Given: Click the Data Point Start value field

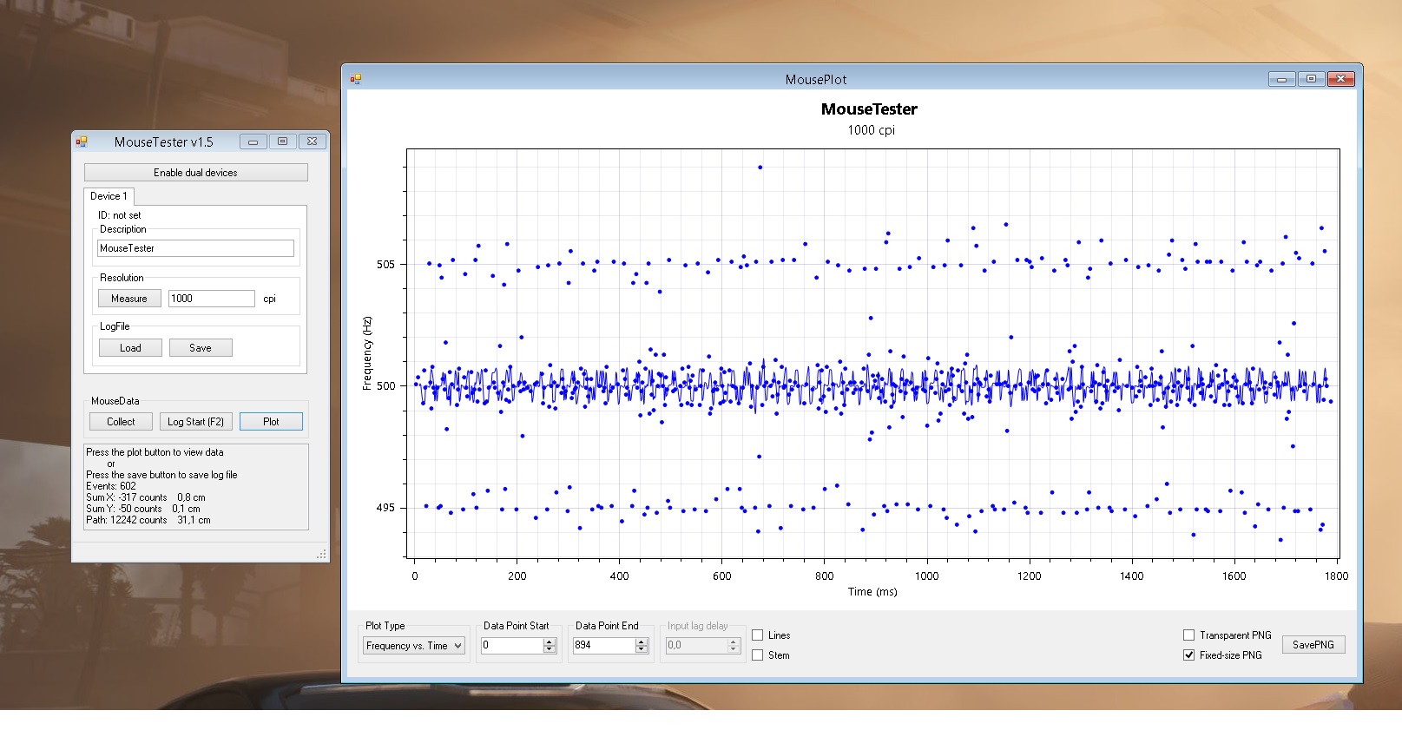Looking at the screenshot, I should point(511,646).
